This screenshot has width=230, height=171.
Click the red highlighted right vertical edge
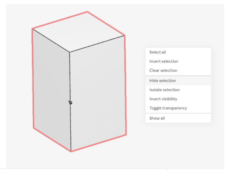point(125,84)
